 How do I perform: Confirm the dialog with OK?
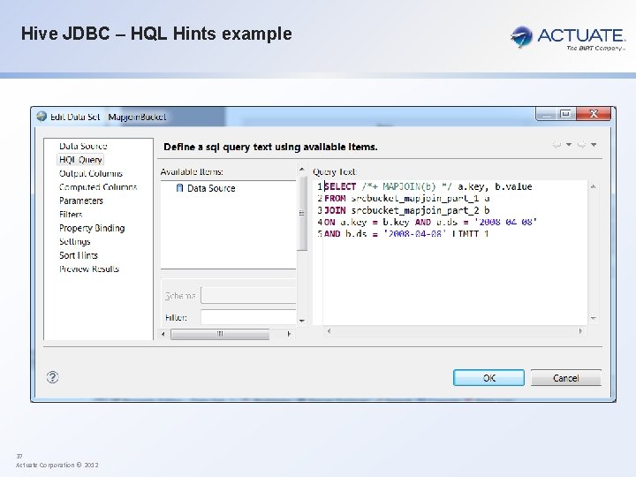click(488, 378)
